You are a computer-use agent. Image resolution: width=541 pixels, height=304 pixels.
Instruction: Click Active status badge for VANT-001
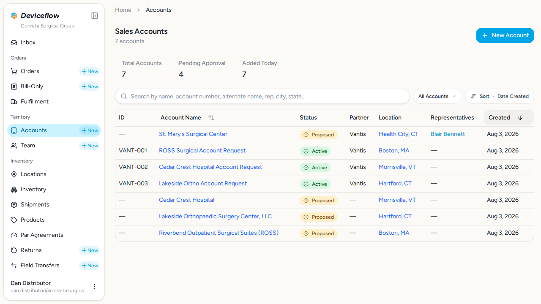pos(315,151)
